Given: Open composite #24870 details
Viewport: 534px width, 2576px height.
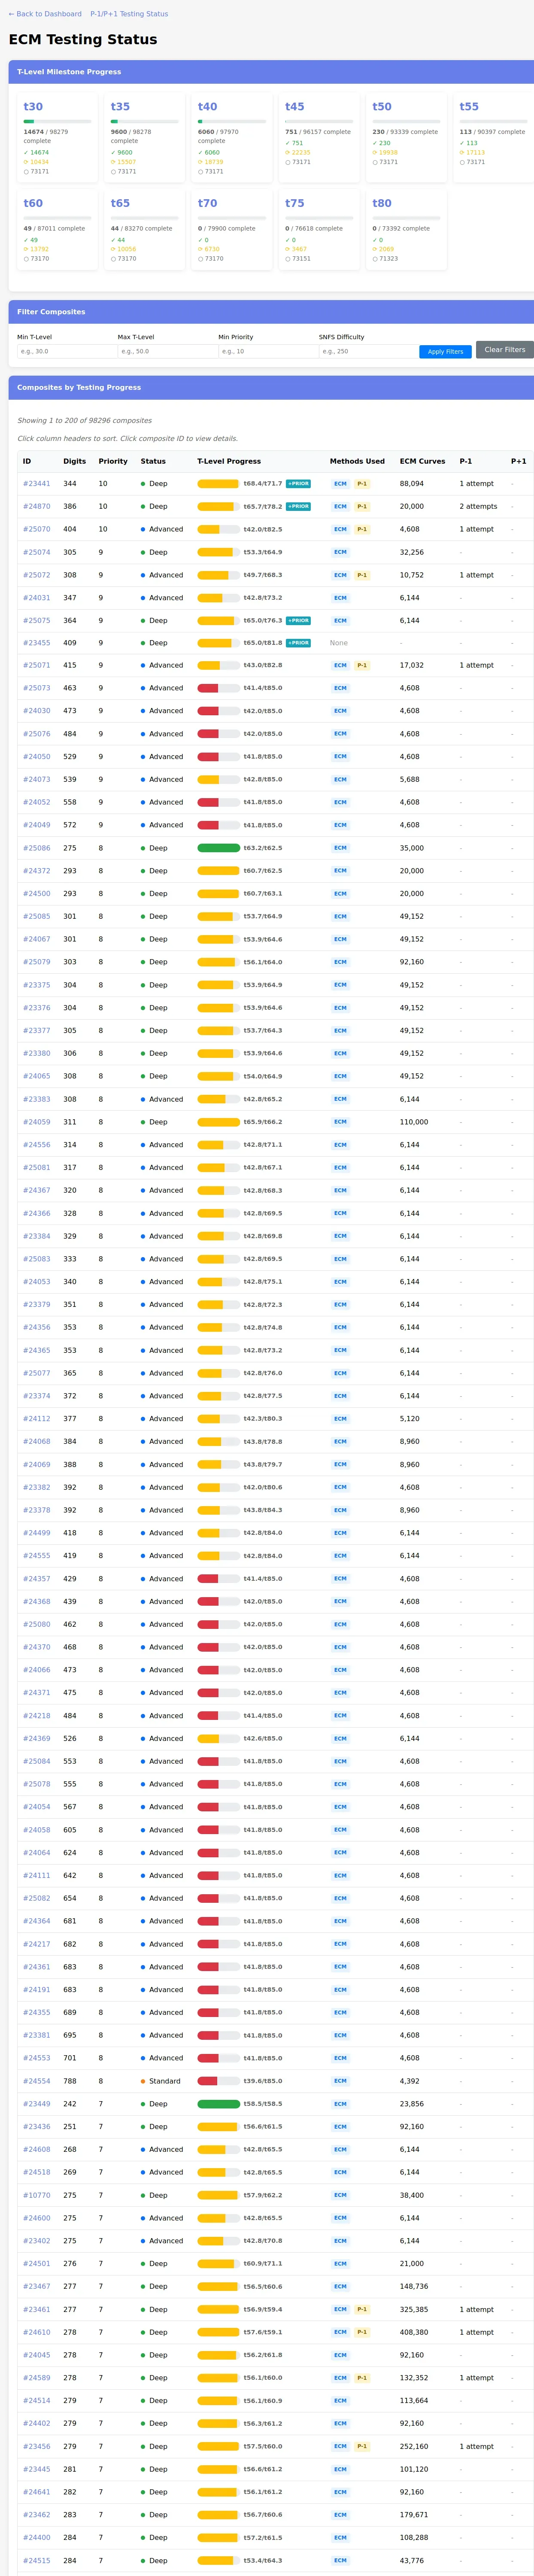Looking at the screenshot, I should [37, 507].
